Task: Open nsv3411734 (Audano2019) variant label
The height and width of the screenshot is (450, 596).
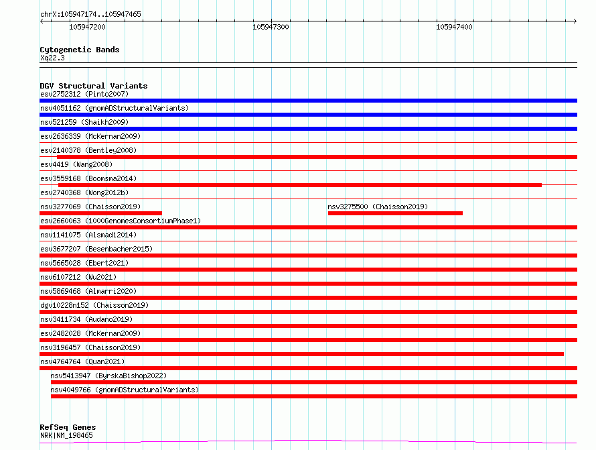Action: tap(86, 319)
